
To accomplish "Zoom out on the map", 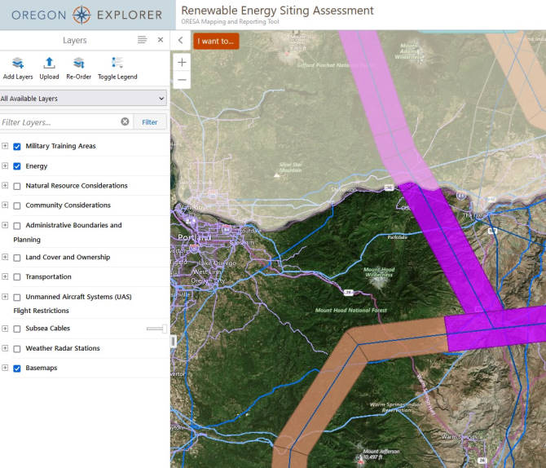I will click(182, 79).
